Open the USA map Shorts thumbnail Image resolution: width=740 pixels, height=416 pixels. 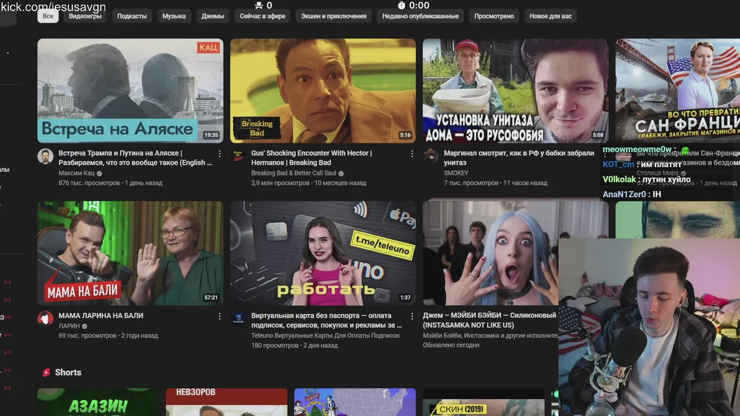pos(355,402)
